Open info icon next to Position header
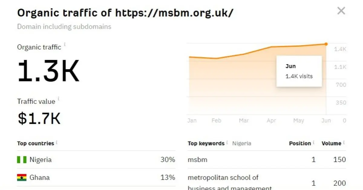Viewport: 363px width, 190px height. click(x=314, y=142)
